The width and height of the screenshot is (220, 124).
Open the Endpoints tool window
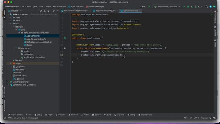119,115
